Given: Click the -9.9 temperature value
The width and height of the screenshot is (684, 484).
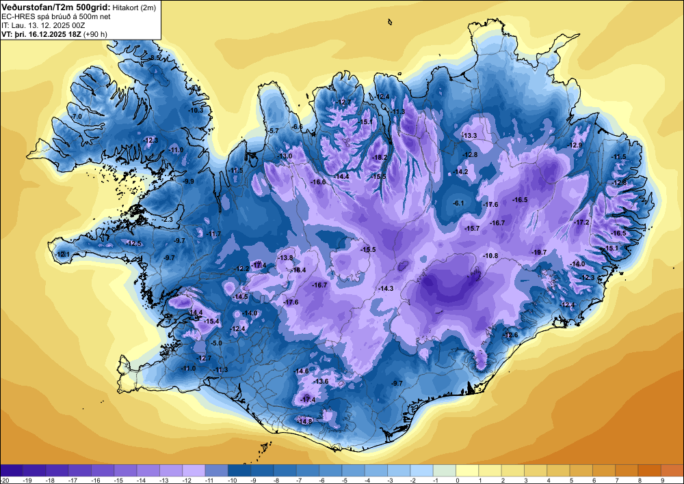Looking at the screenshot, I should [x=189, y=181].
